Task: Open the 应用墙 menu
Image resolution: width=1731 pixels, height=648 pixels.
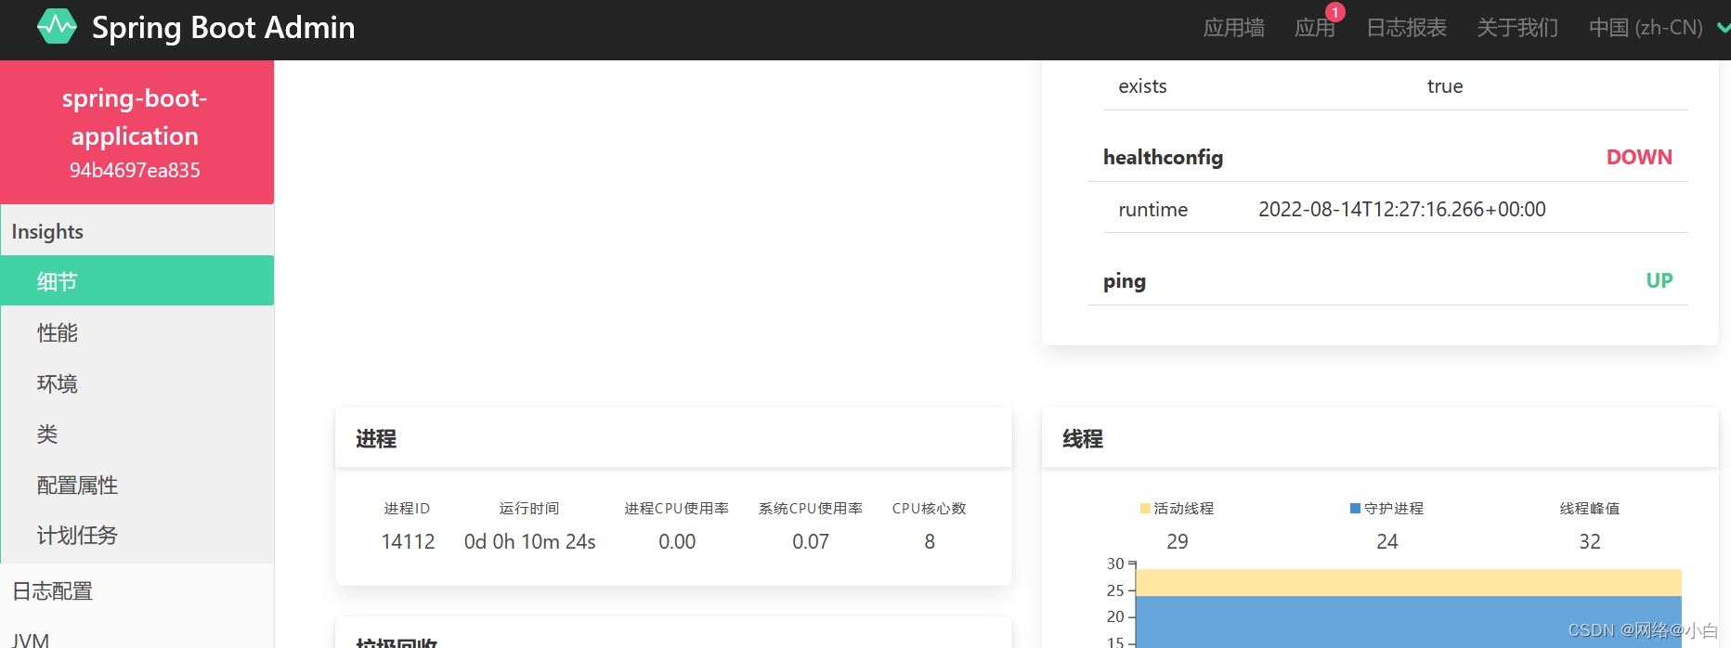Action: (1233, 28)
